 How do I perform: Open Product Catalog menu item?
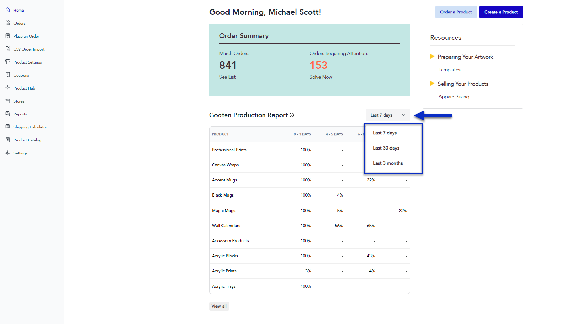pos(27,140)
